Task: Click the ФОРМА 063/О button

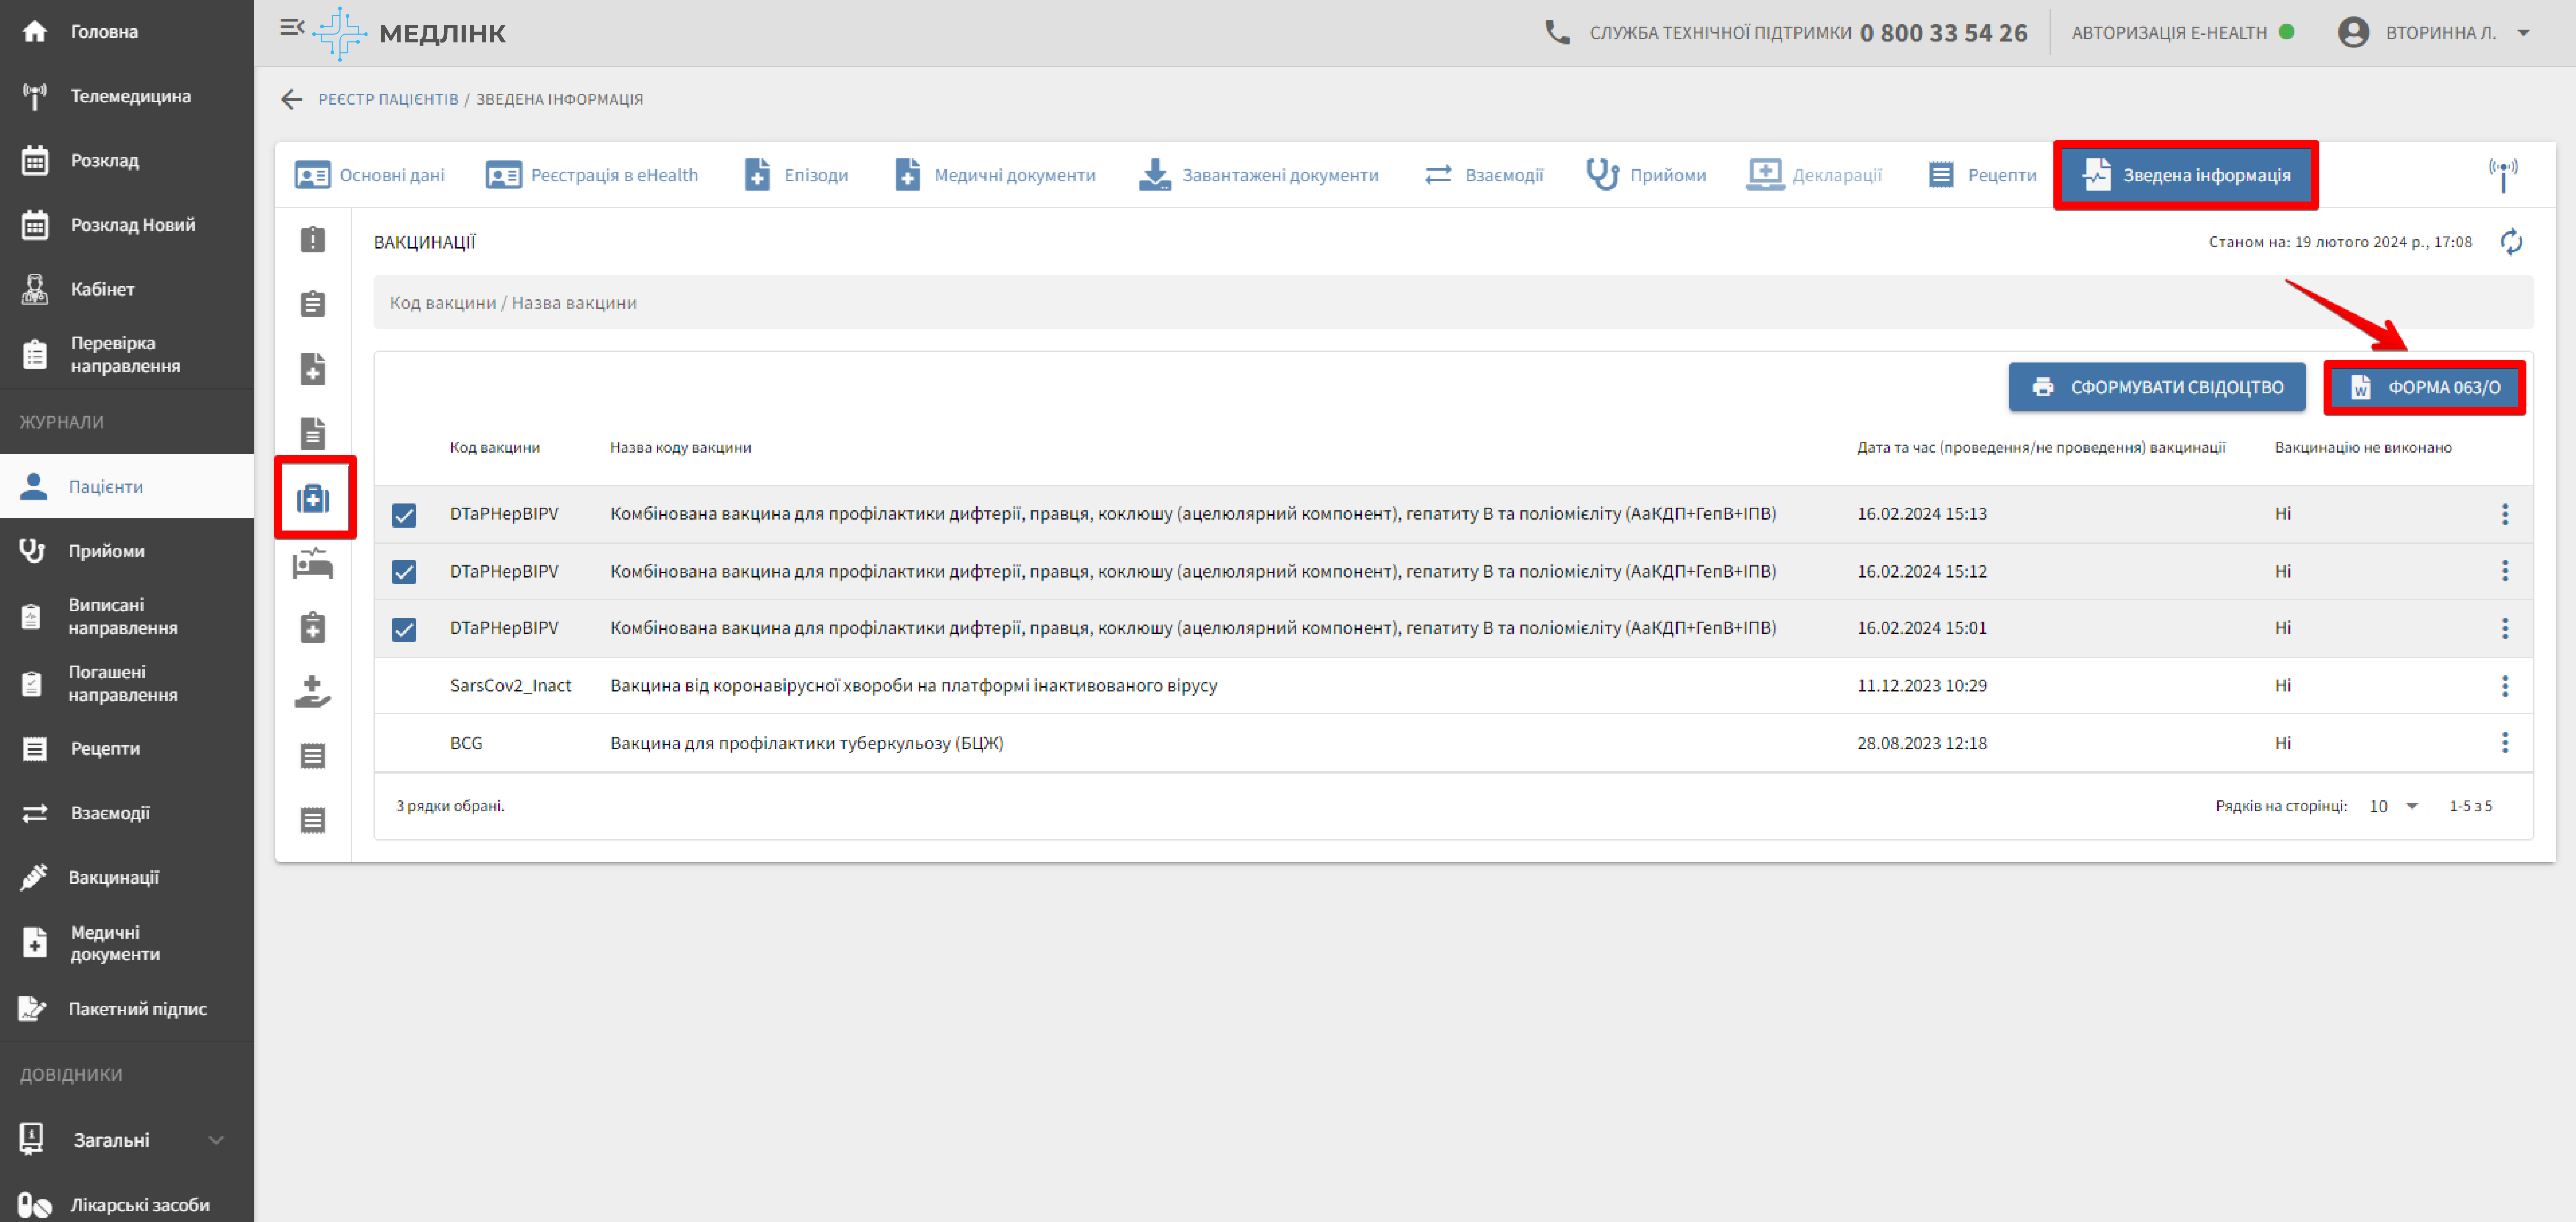Action: 2424,387
